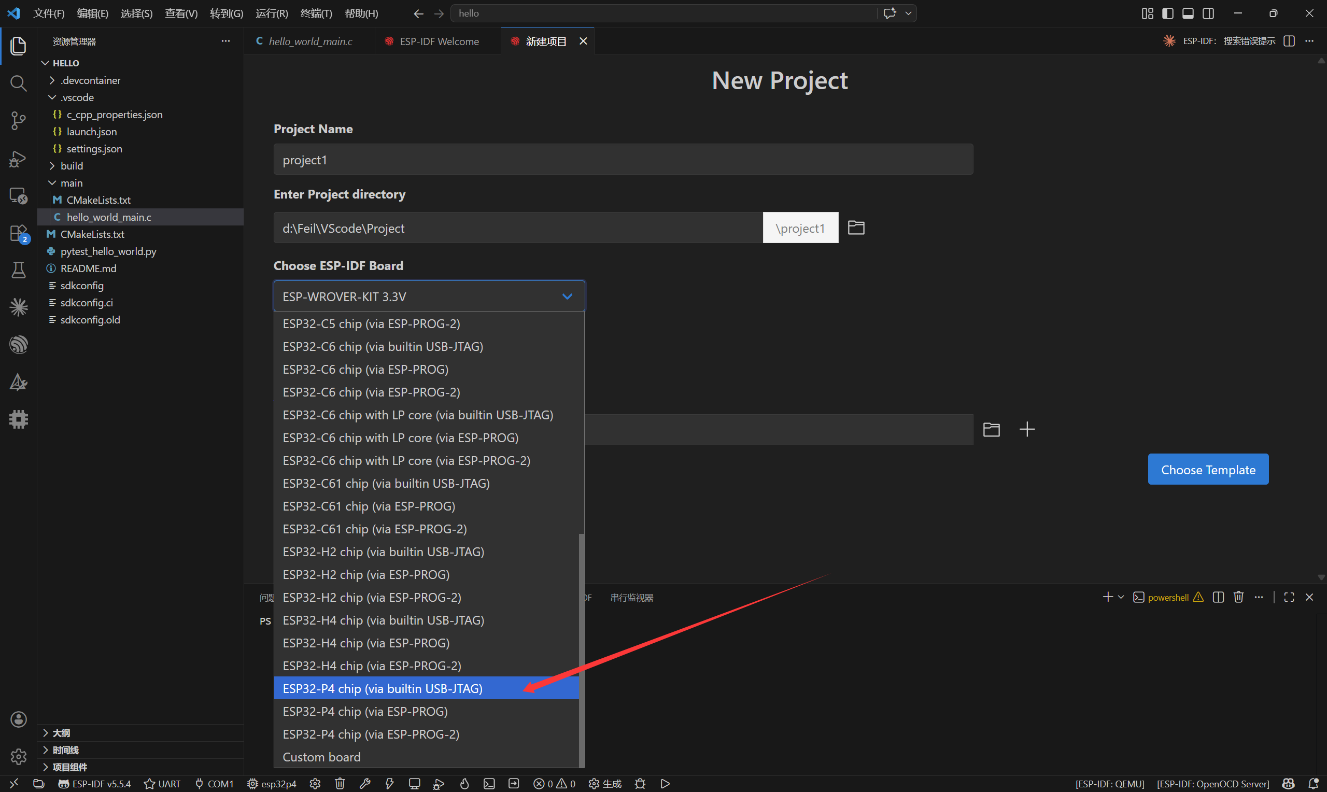The height and width of the screenshot is (792, 1327).
Task: Open Extensions view with badge 2
Action: 18,233
